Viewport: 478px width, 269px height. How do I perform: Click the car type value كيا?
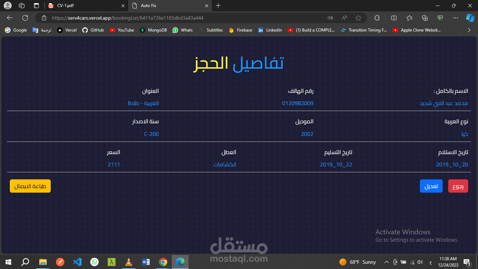coord(465,134)
